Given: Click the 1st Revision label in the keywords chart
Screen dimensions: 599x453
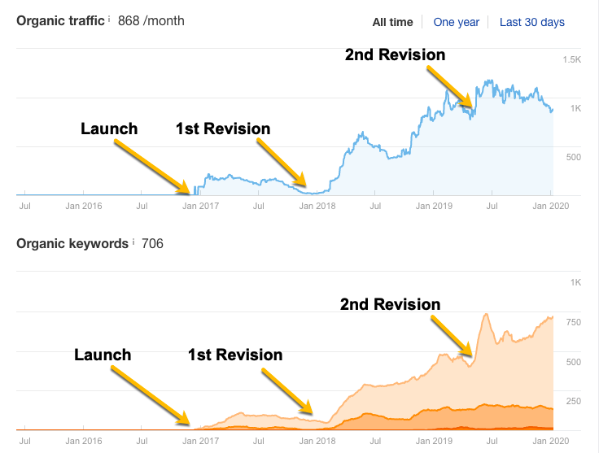Looking at the screenshot, I should 235,355.
